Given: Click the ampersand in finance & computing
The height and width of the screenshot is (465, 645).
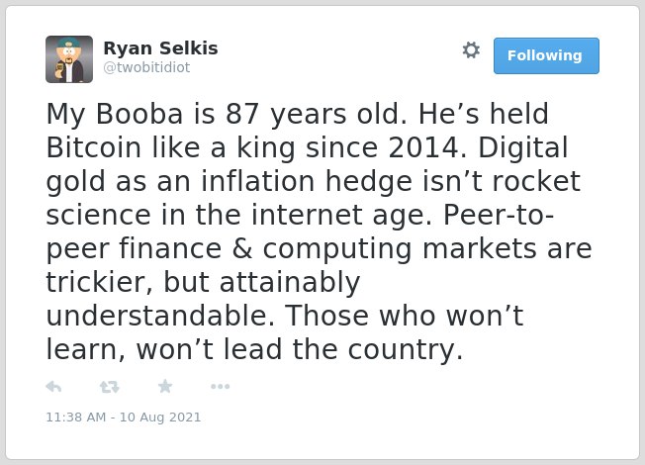Looking at the screenshot, I should tap(242, 248).
